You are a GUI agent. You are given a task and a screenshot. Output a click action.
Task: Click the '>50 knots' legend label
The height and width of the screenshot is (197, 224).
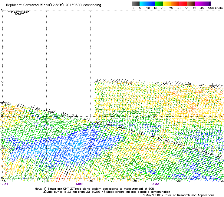click(x=215, y=8)
